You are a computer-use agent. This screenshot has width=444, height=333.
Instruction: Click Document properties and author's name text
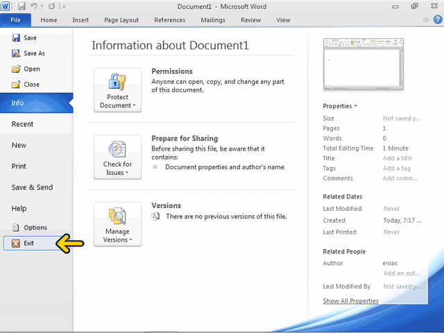coord(225,167)
